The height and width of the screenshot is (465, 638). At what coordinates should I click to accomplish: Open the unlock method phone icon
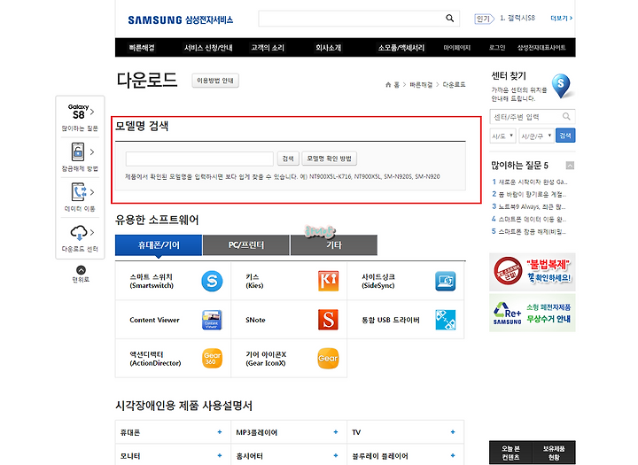click(x=78, y=152)
